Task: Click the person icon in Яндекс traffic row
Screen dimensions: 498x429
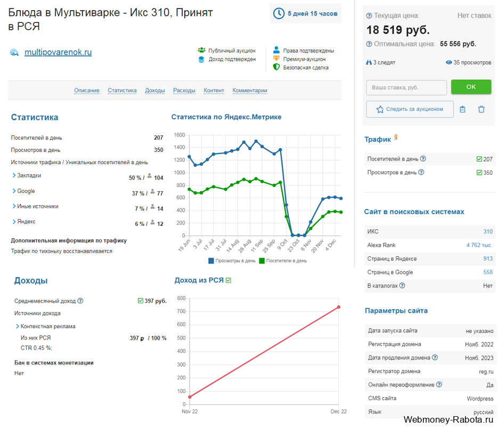Action: [x=152, y=222]
